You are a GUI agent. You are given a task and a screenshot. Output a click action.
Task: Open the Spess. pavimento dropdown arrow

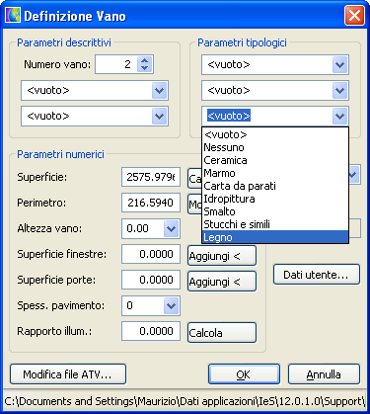171,305
